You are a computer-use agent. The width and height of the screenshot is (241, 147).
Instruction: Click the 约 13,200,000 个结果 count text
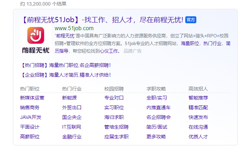(x=43, y=4)
